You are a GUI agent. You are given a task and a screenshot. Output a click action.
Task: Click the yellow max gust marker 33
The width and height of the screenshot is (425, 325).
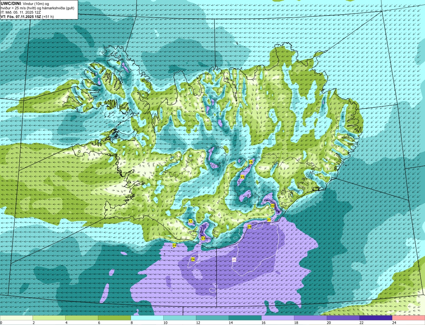pyautogui.click(x=203, y=238)
